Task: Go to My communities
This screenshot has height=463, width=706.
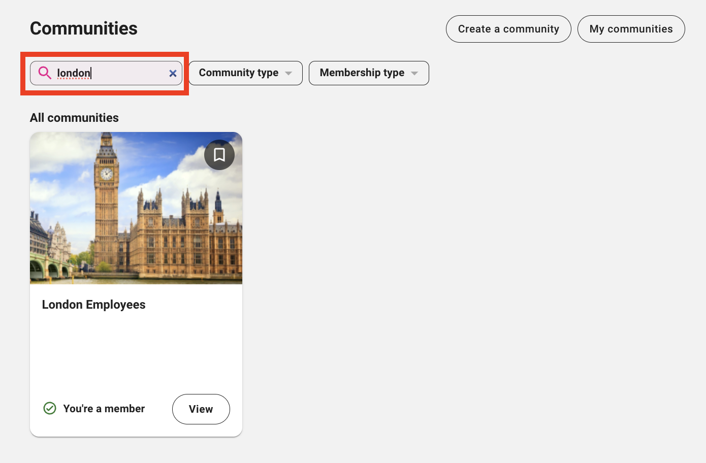Action: point(631,29)
